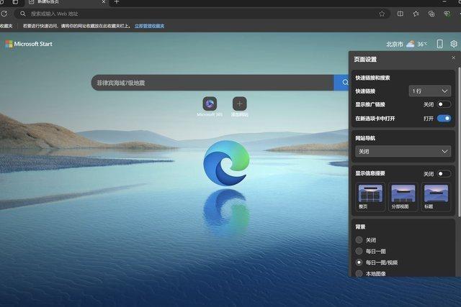The height and width of the screenshot is (307, 461).
Task: Refresh the page with the reload icon
Action: click(4, 14)
